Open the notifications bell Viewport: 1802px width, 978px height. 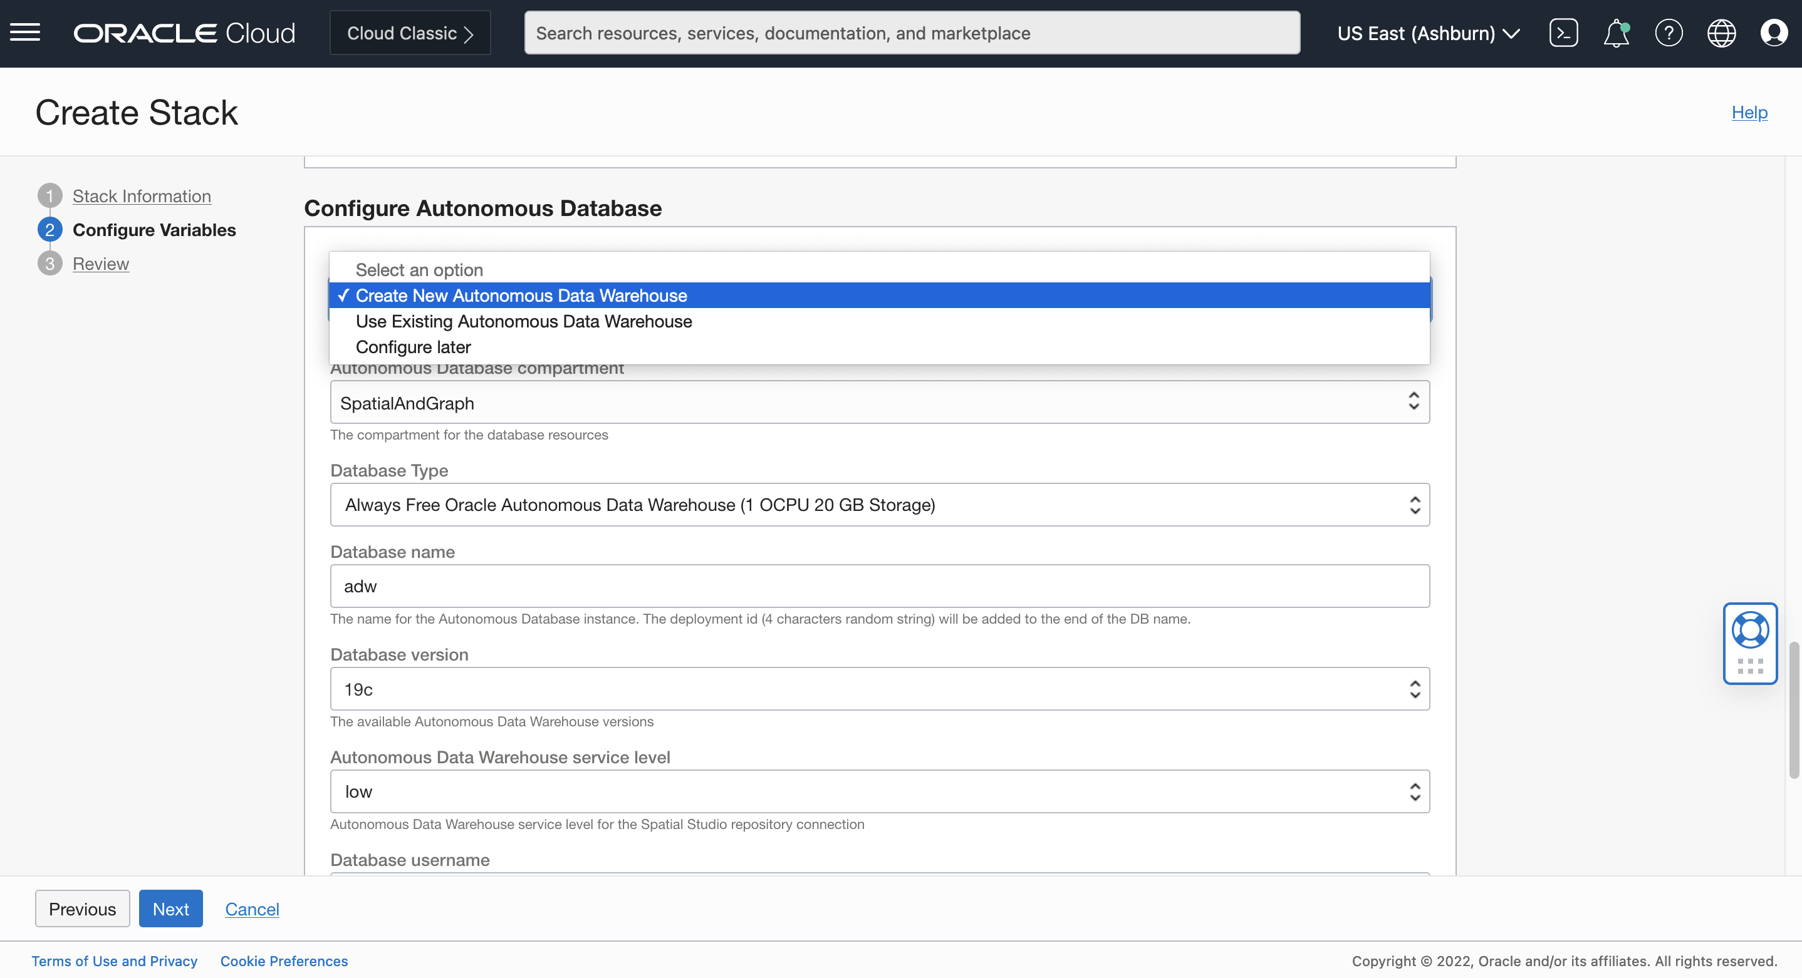(x=1616, y=32)
